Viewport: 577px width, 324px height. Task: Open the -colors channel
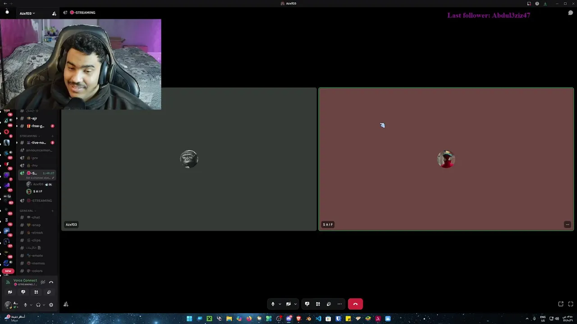coord(36,271)
